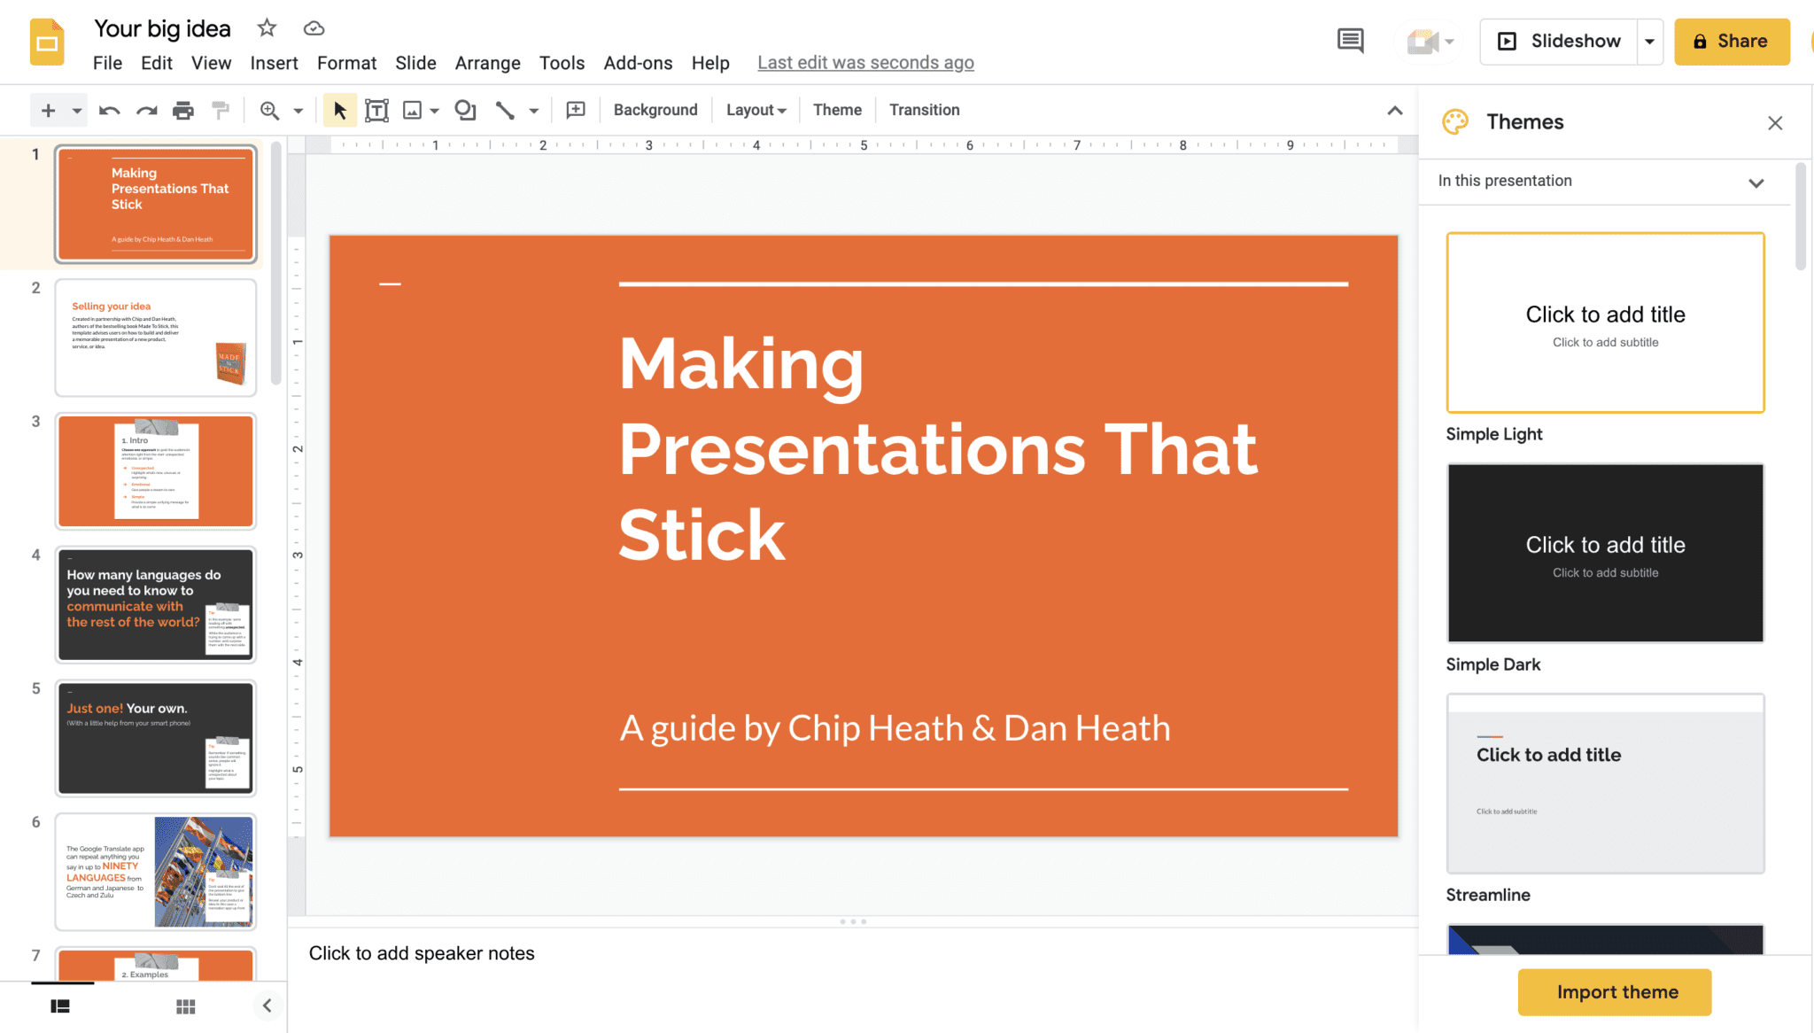This screenshot has width=1814, height=1033.
Task: Select slide 5 'Just one! Your own.' thumbnail
Action: click(156, 739)
